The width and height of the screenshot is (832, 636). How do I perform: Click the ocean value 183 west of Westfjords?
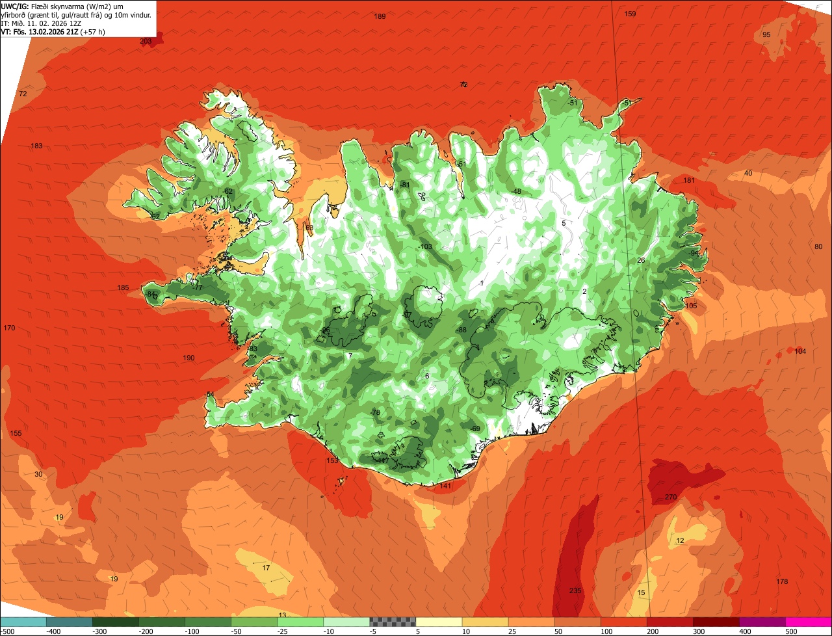(36, 146)
